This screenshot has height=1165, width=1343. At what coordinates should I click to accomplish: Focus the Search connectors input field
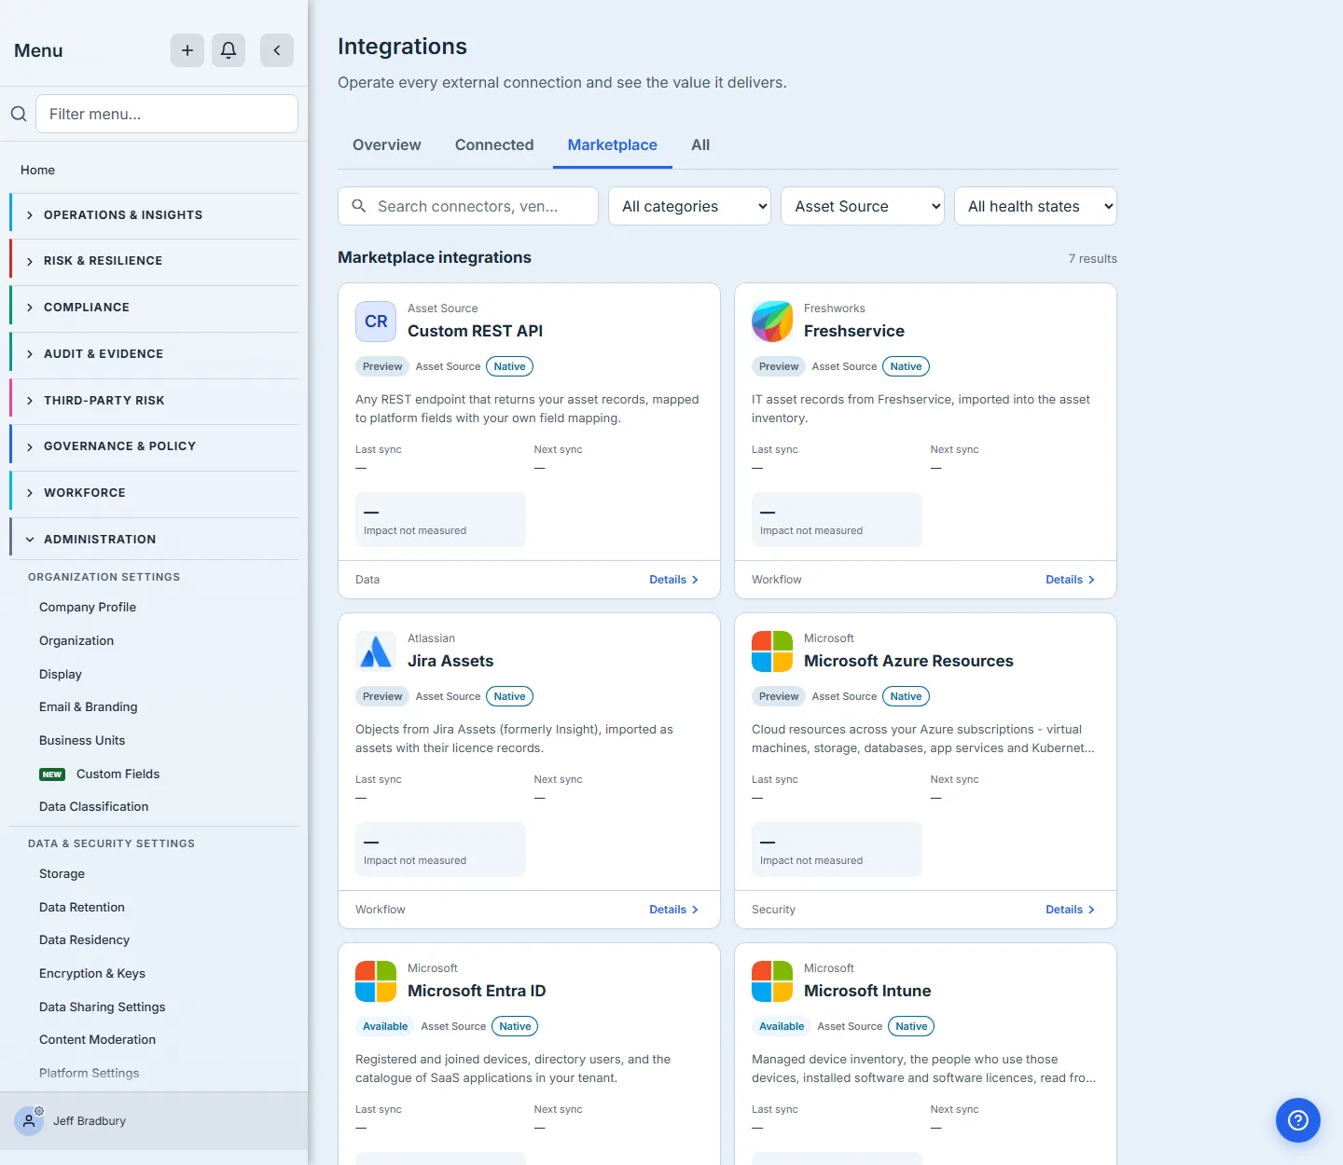(x=468, y=206)
